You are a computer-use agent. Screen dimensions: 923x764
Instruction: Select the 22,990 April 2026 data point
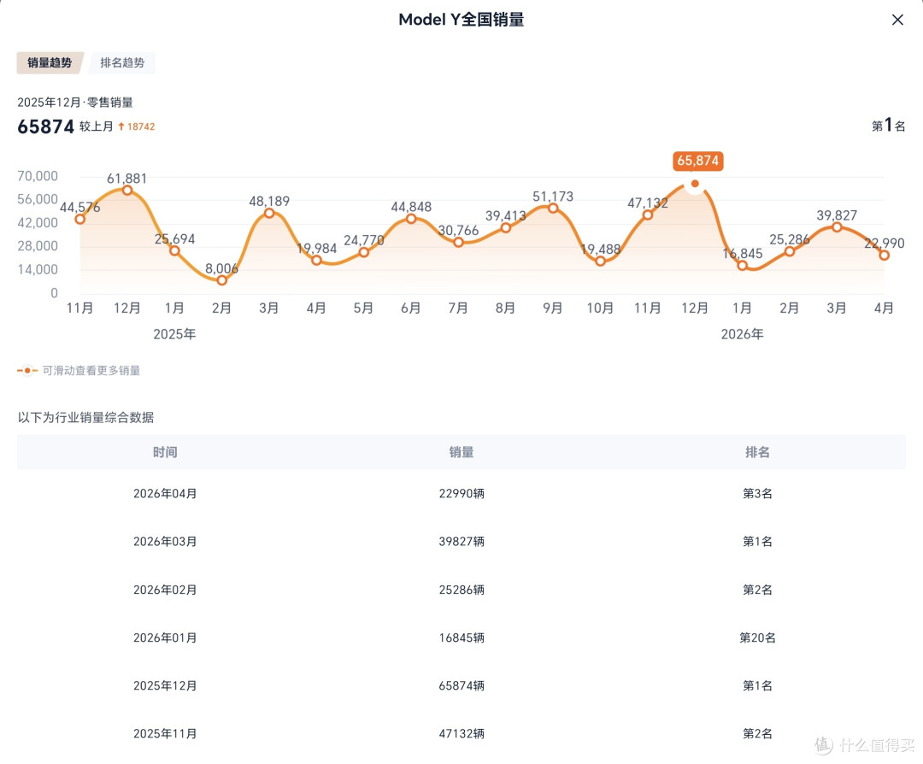[885, 255]
